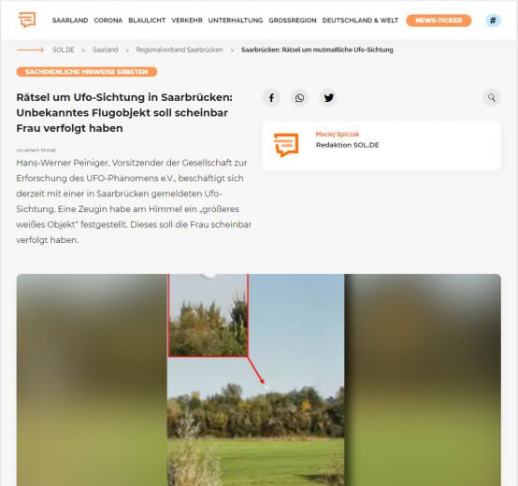Go to Blaulicht category

point(147,21)
